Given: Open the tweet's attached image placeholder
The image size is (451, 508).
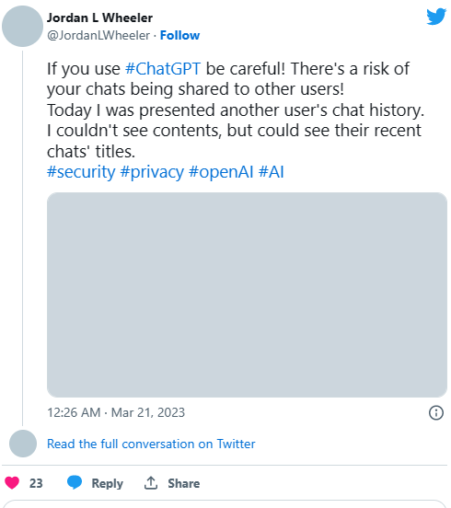Looking at the screenshot, I should point(247,294).
